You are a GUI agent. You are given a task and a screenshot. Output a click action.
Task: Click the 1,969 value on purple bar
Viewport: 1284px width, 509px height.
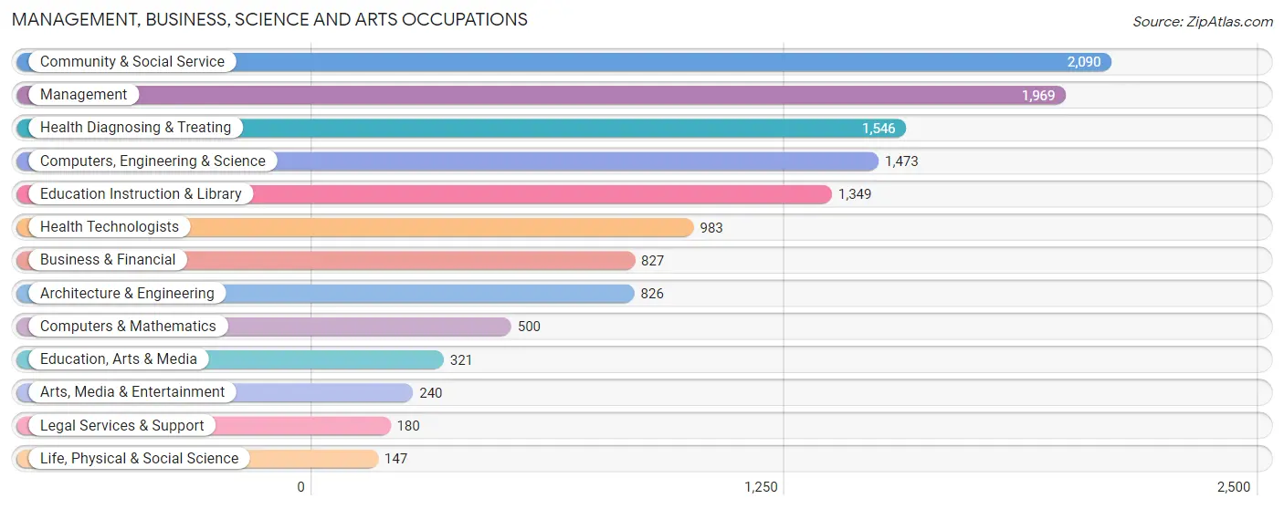click(x=1038, y=96)
